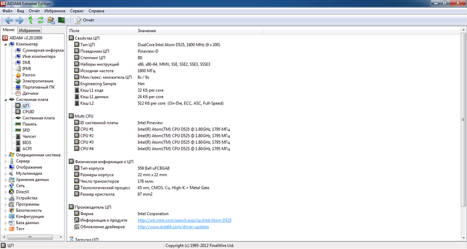Image resolution: width=467 pixels, height=249 pixels.
Task: Click the Портативный ПК laptop icon
Action: 18,87
